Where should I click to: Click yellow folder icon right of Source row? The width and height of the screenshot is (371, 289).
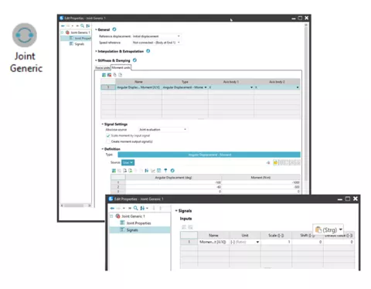[x=275, y=162]
